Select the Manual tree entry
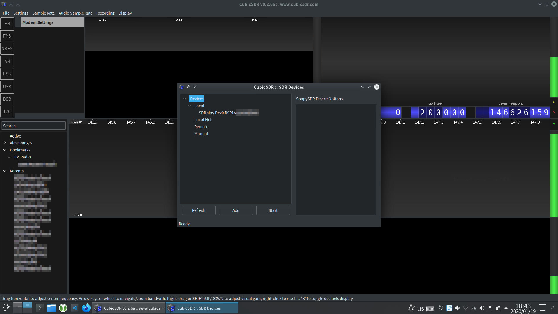 click(201, 134)
